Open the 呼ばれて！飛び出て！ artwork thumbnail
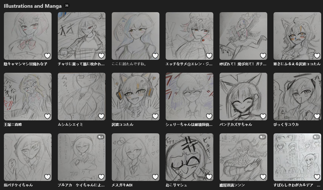The width and height of the screenshot is (323, 190). pos(243,36)
